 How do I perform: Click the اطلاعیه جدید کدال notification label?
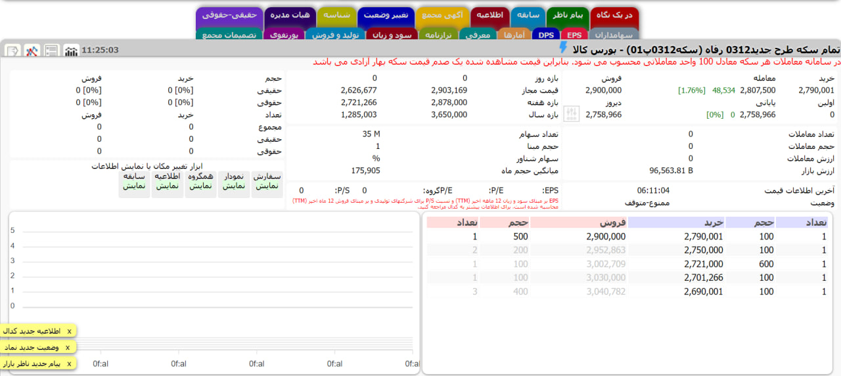[x=32, y=331]
